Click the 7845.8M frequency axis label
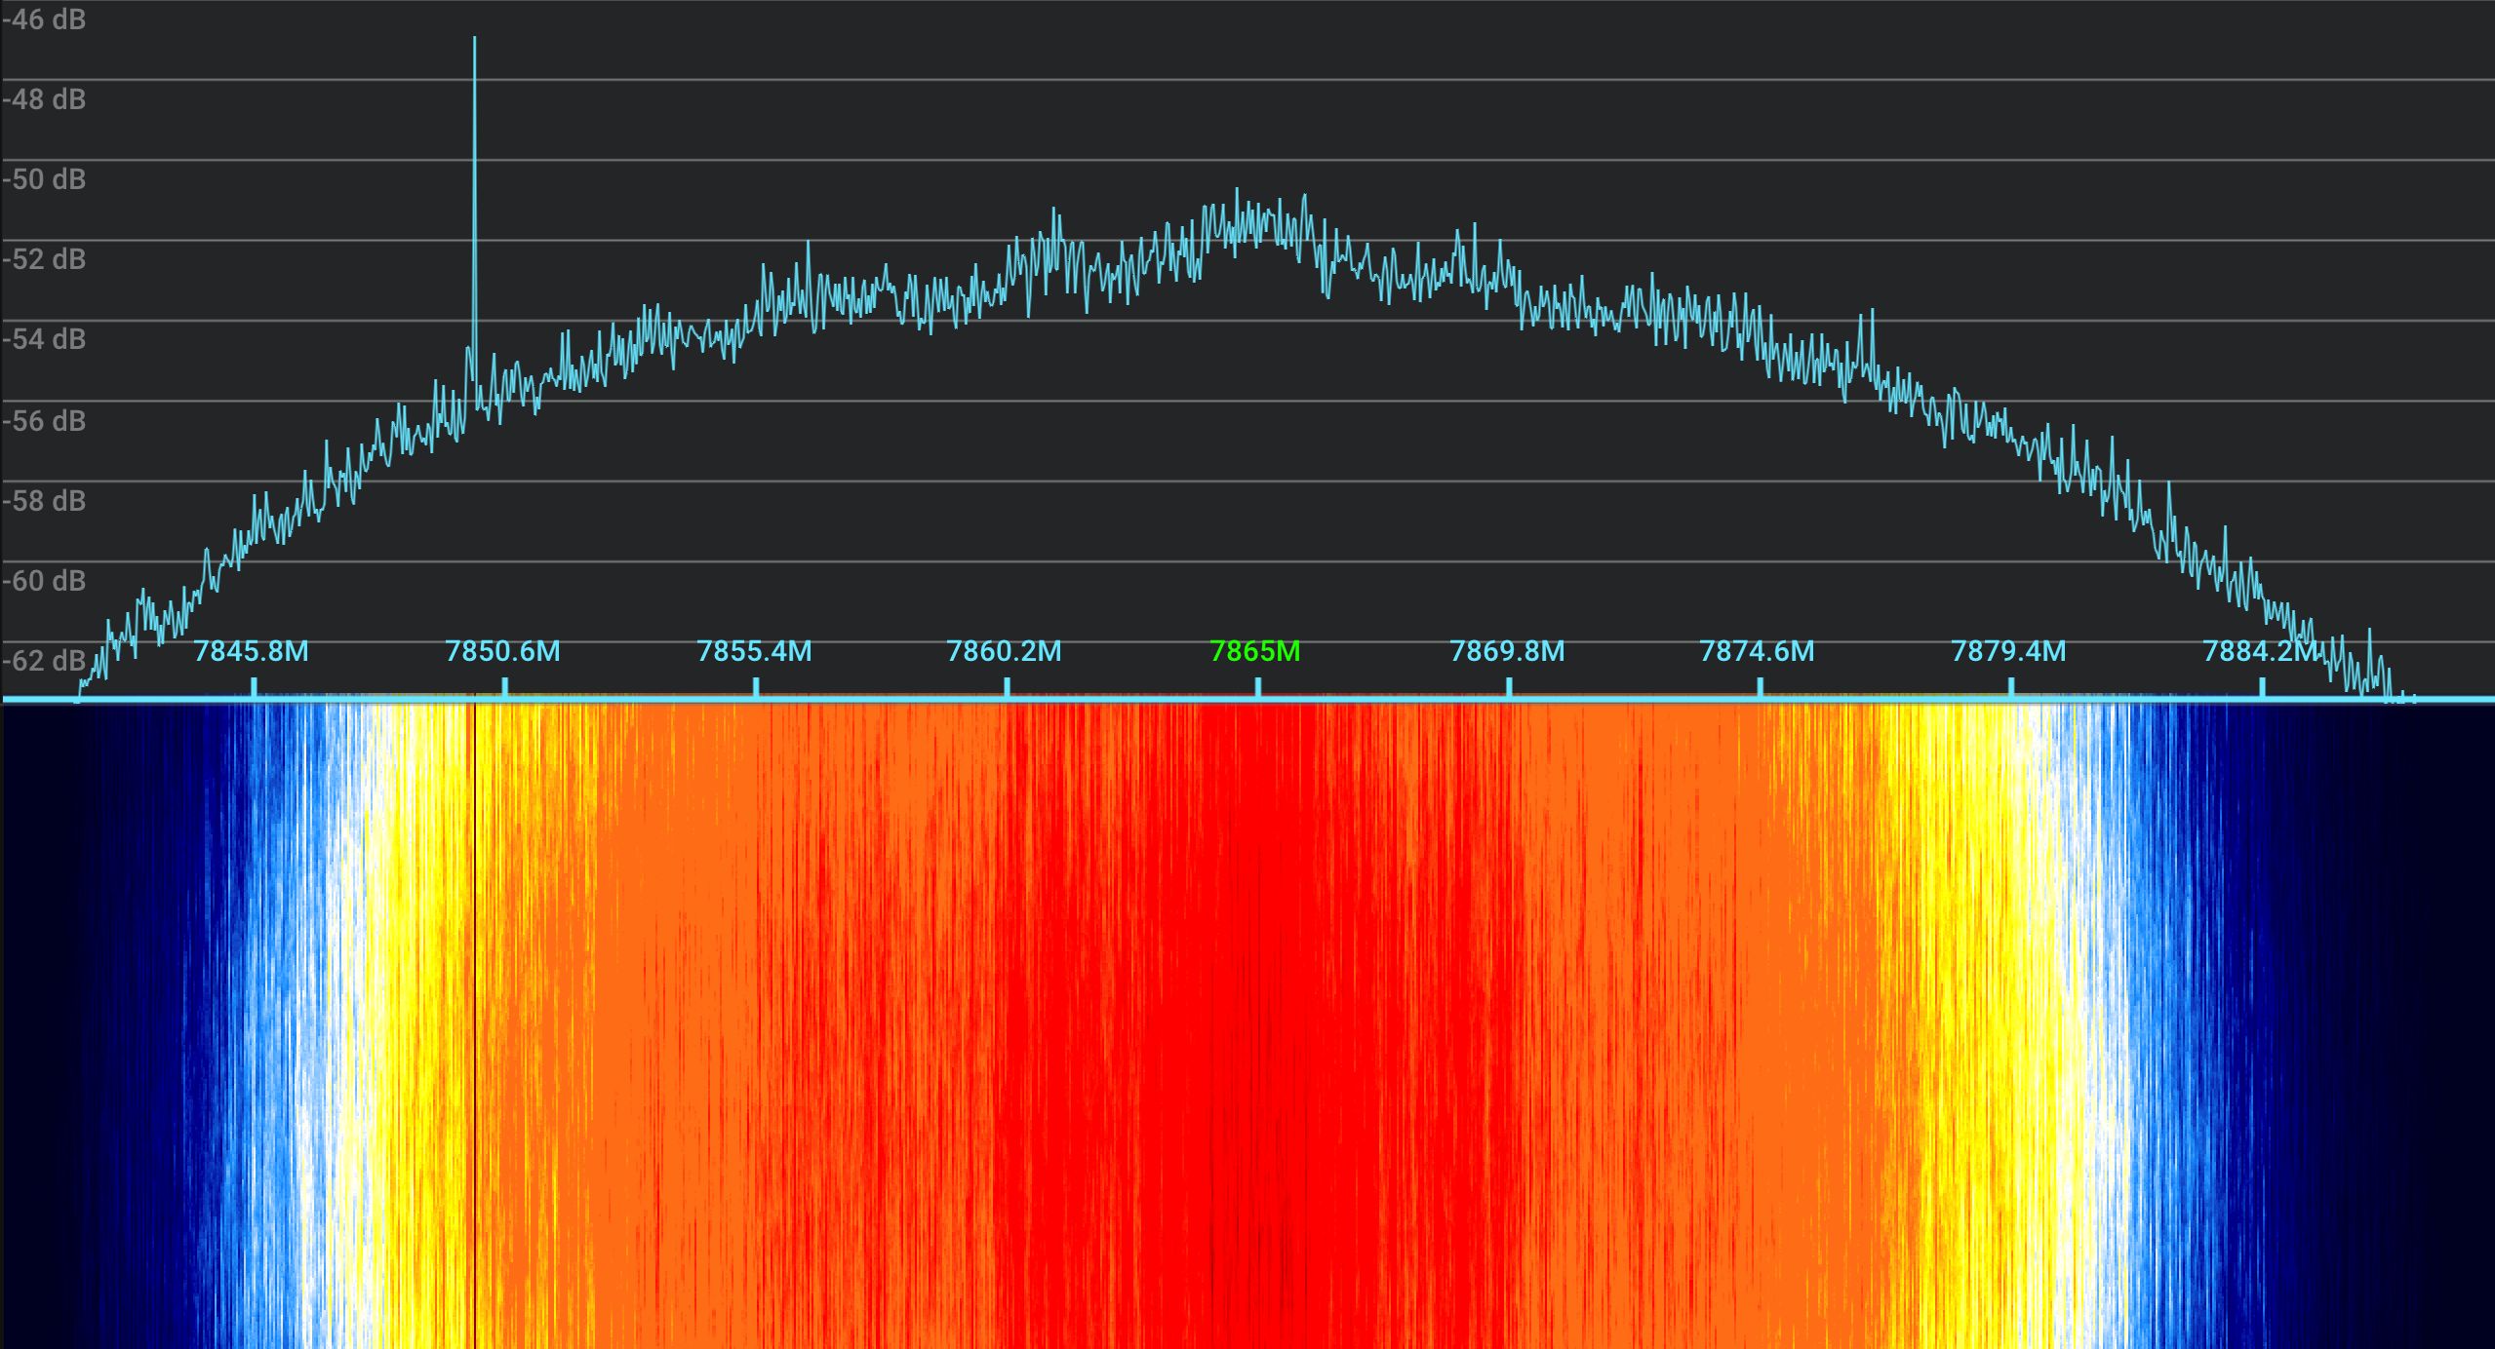Viewport: 2495px width, 1349px height. (252, 651)
